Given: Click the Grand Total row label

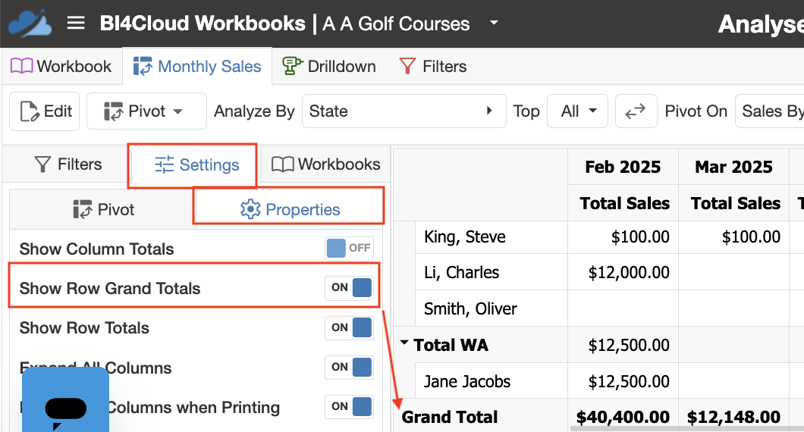Looking at the screenshot, I should pyautogui.click(x=450, y=417).
